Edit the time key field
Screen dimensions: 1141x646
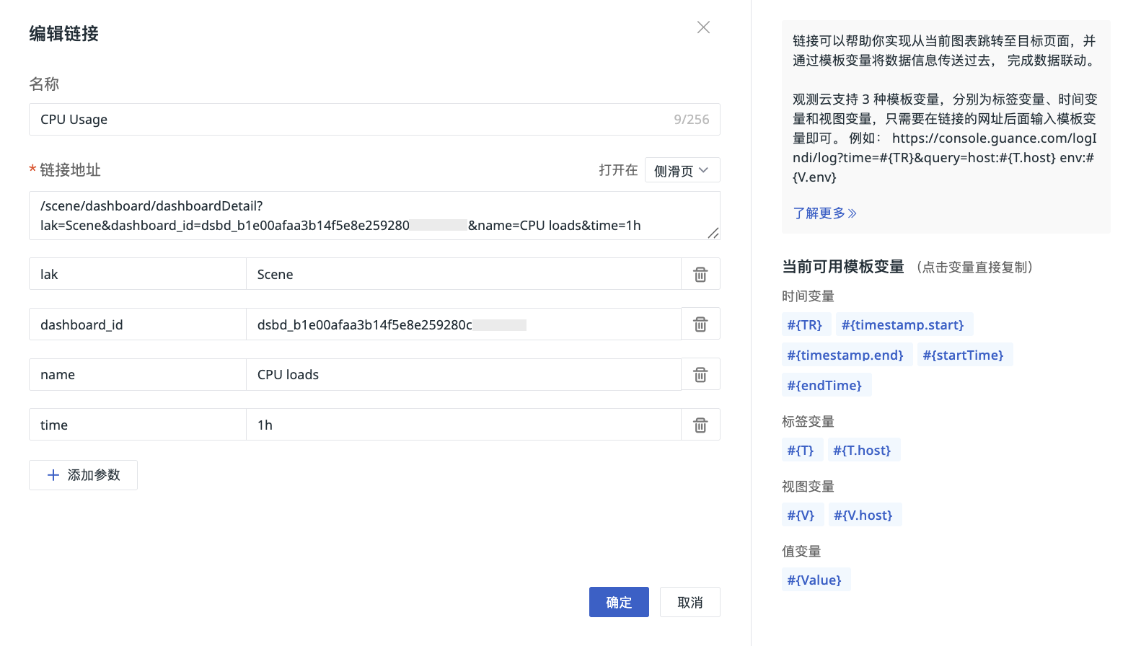click(x=138, y=425)
